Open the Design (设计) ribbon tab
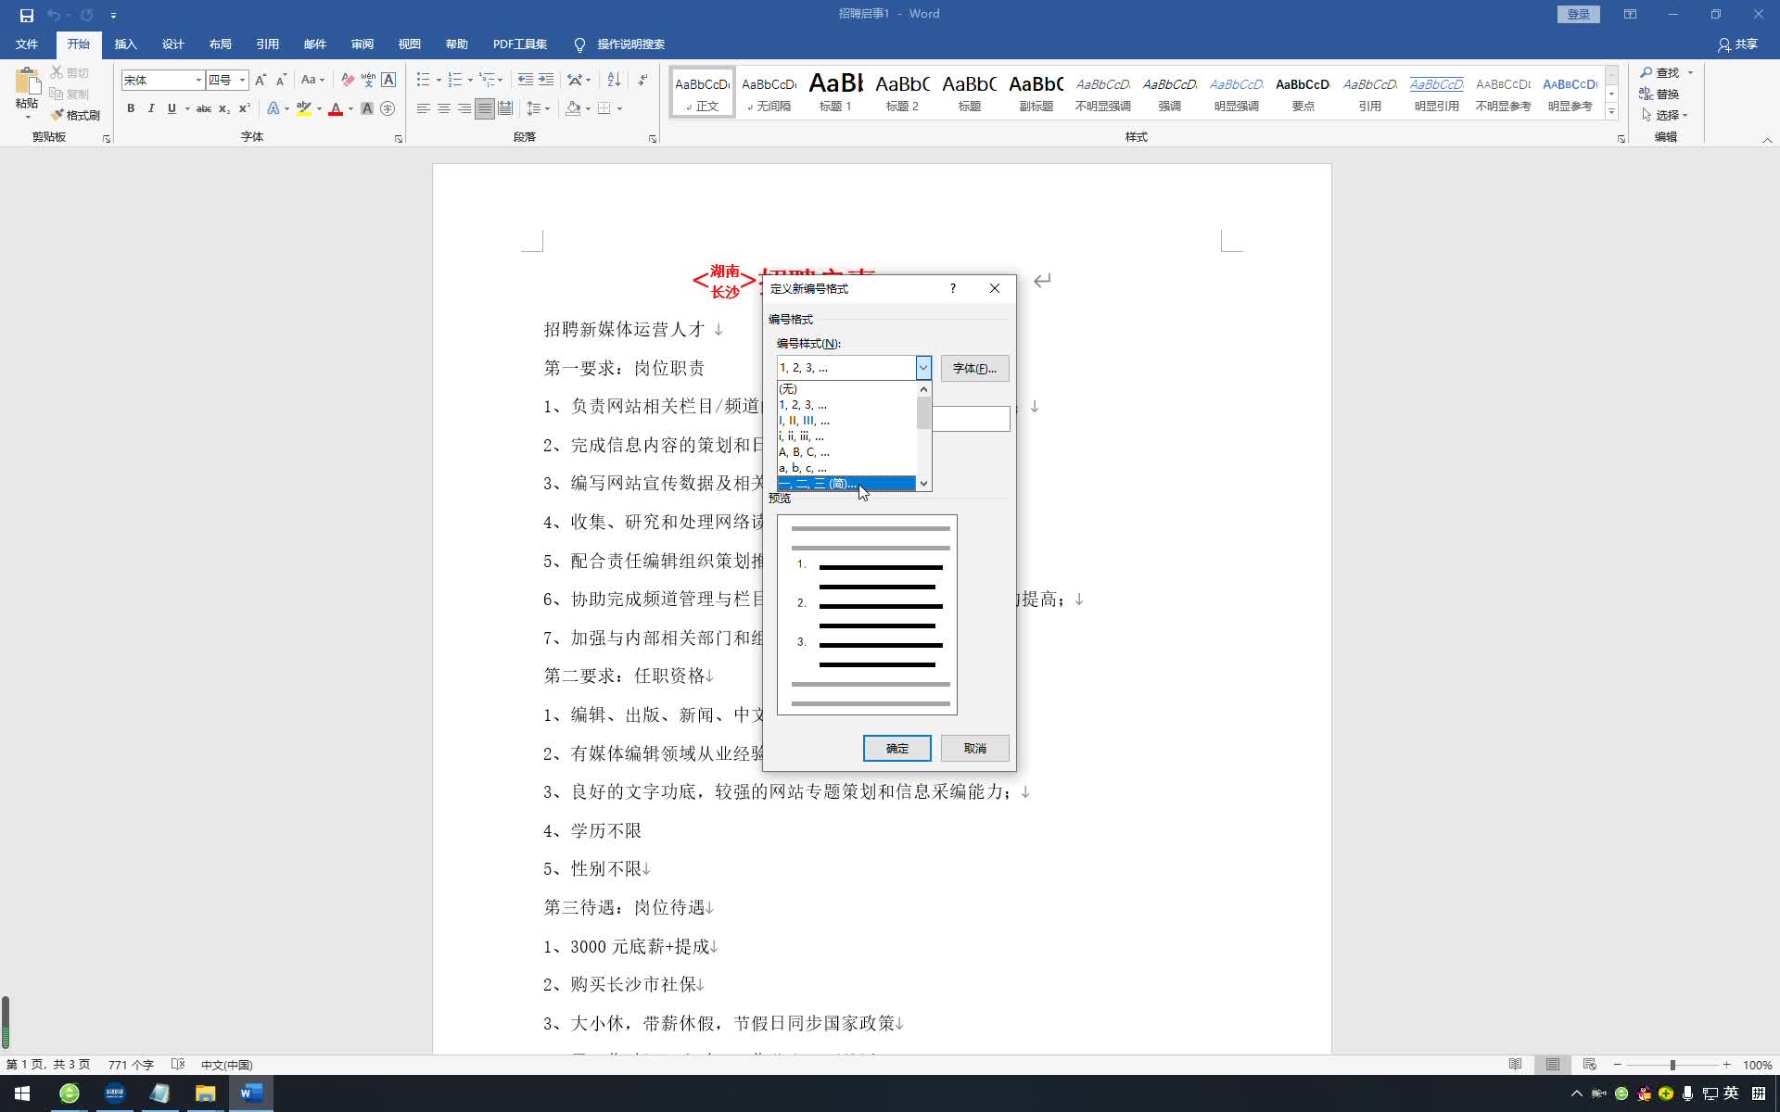1780x1112 pixels. pyautogui.click(x=172, y=44)
